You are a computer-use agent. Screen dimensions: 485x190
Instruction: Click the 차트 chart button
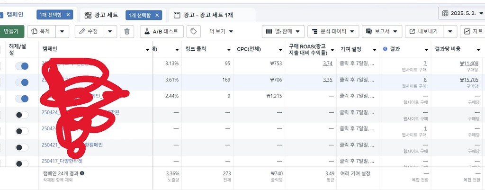click(x=472, y=32)
